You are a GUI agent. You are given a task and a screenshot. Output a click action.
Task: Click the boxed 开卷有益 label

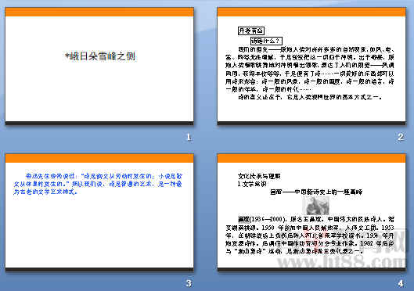[x=251, y=31]
